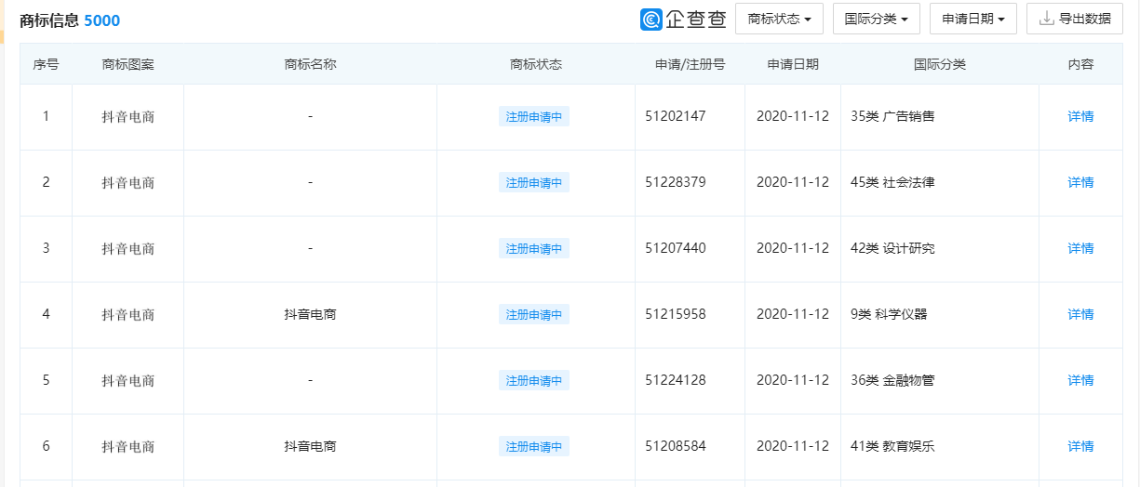The width and height of the screenshot is (1140, 487).
Task: Click the download icon in 导出数据
Action: click(1046, 19)
